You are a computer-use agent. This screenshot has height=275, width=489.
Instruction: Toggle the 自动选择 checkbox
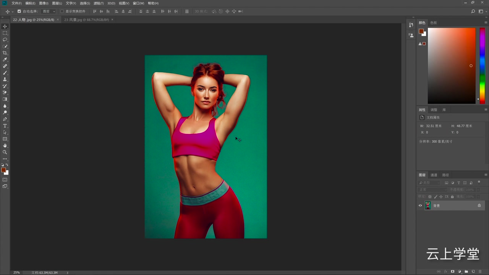(x=19, y=11)
